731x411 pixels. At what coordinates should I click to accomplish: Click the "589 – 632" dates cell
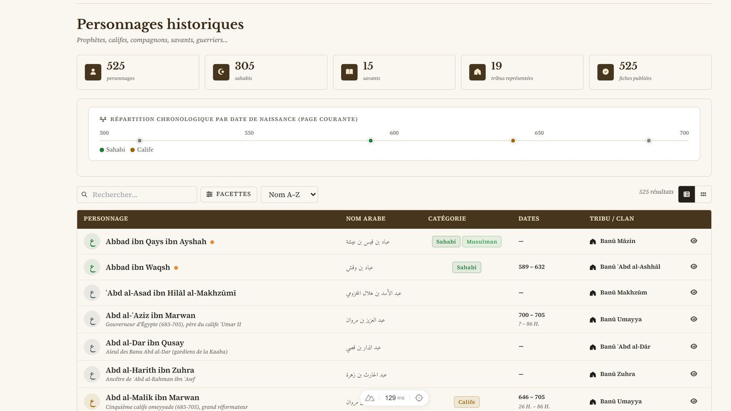point(531,267)
